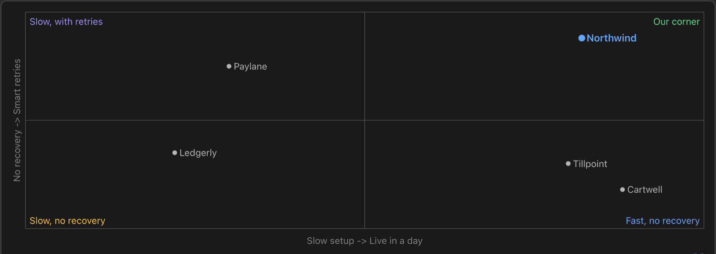Image resolution: width=716 pixels, height=254 pixels.
Task: Select the Paylane label text
Action: tap(250, 66)
